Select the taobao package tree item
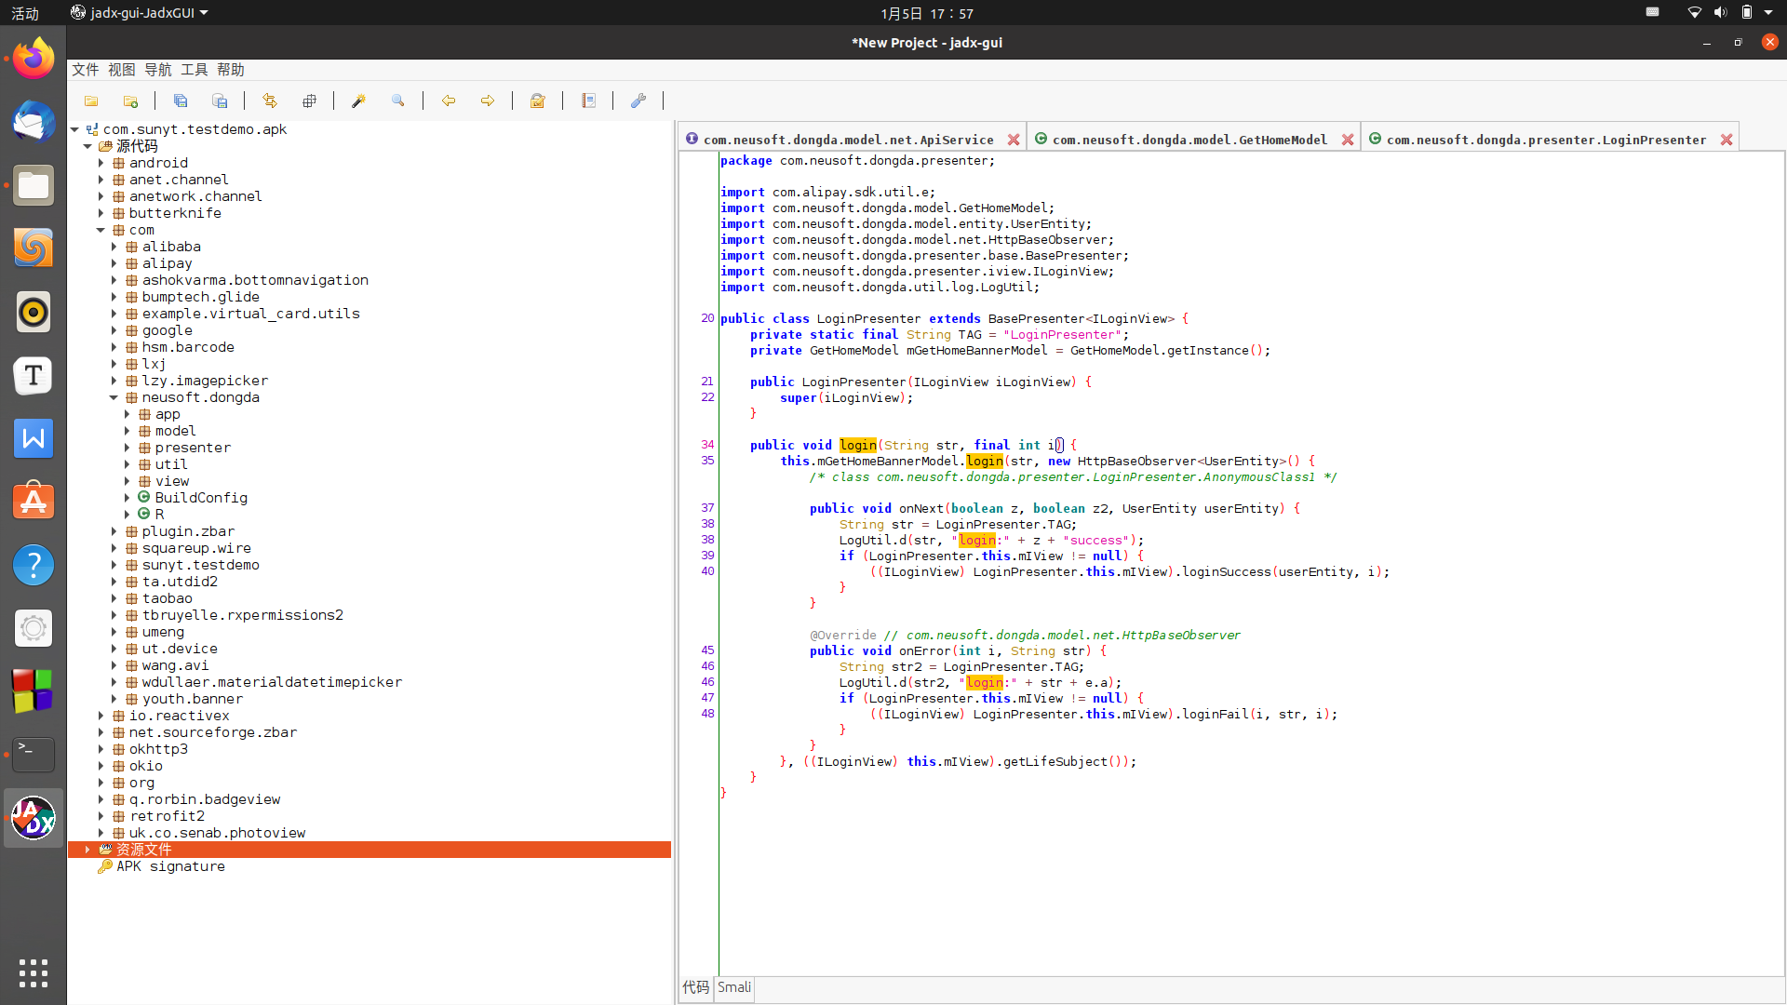The width and height of the screenshot is (1787, 1005). point(168,598)
